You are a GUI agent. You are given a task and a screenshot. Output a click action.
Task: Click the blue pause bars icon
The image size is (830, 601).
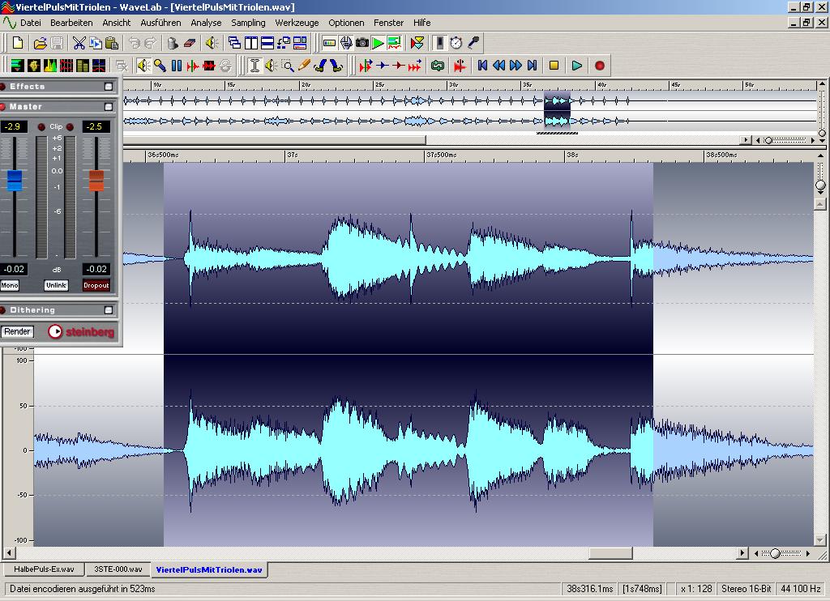tap(176, 66)
